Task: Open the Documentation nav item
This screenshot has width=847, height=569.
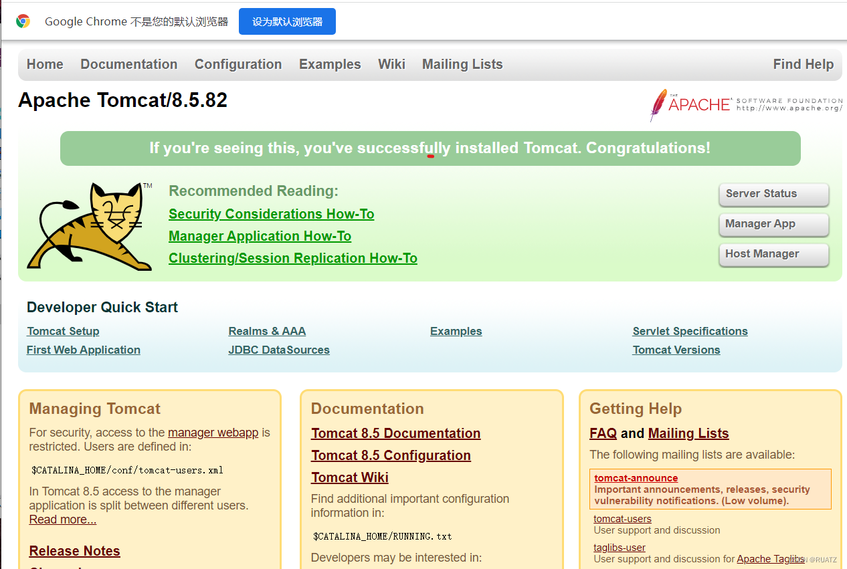Action: 129,64
